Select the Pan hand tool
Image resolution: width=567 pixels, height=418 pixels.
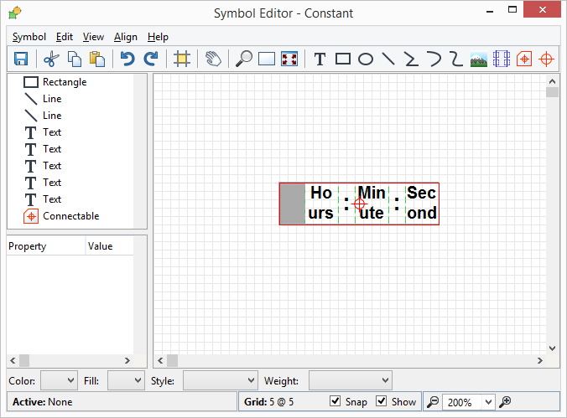[x=213, y=59]
